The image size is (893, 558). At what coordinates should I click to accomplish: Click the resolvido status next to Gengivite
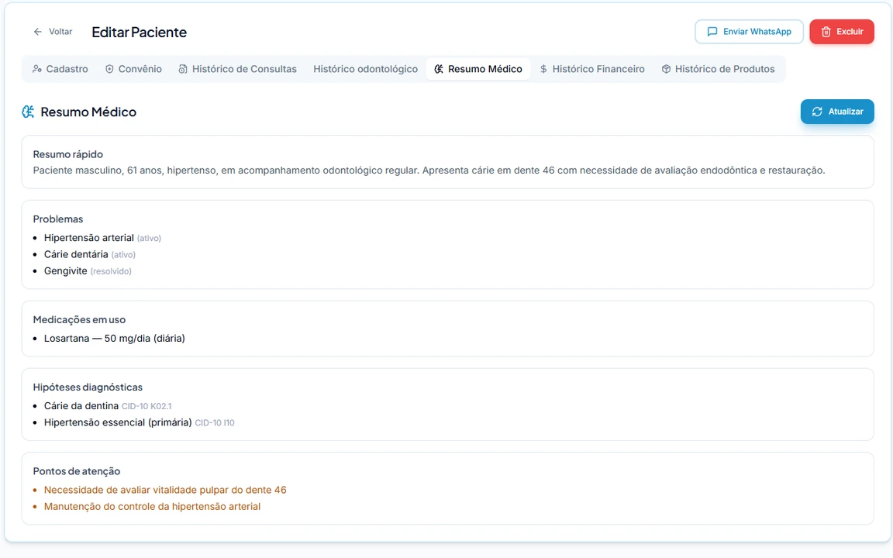[111, 271]
